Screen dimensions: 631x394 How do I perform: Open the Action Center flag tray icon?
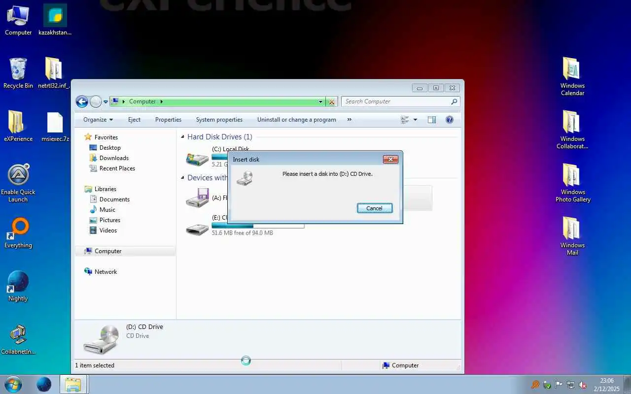tap(559, 385)
